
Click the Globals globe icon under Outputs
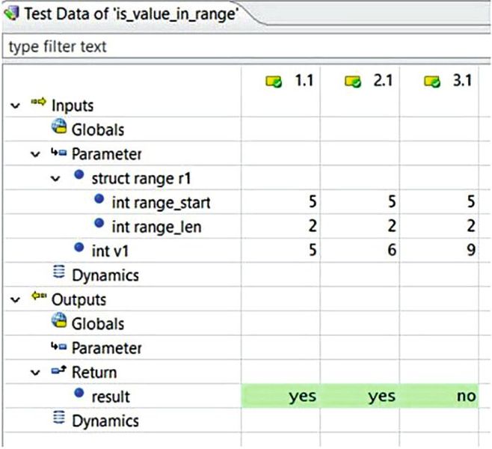pyautogui.click(x=59, y=323)
